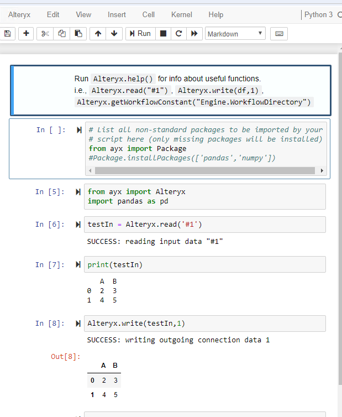Click column header A in Out[8] table
Image resolution: width=342 pixels, height=417 pixels.
pos(103,366)
